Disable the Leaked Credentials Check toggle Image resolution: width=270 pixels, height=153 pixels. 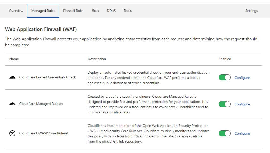tap(225, 78)
